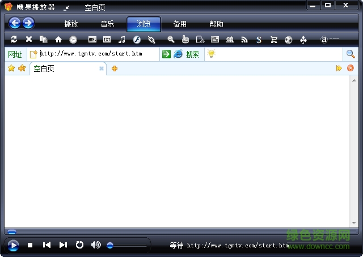
Task: Click the RSS feed icon
Action: click(244, 40)
